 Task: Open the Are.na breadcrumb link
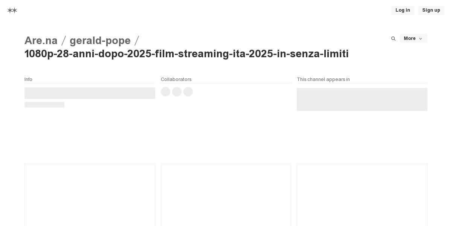click(x=41, y=41)
